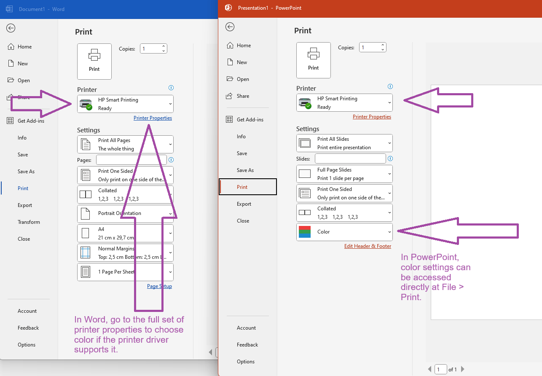The width and height of the screenshot is (542, 376).
Task: Click PowerPoint's Open folder icon
Action: click(230, 79)
